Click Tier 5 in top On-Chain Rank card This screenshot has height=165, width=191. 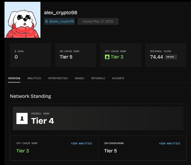point(66,57)
